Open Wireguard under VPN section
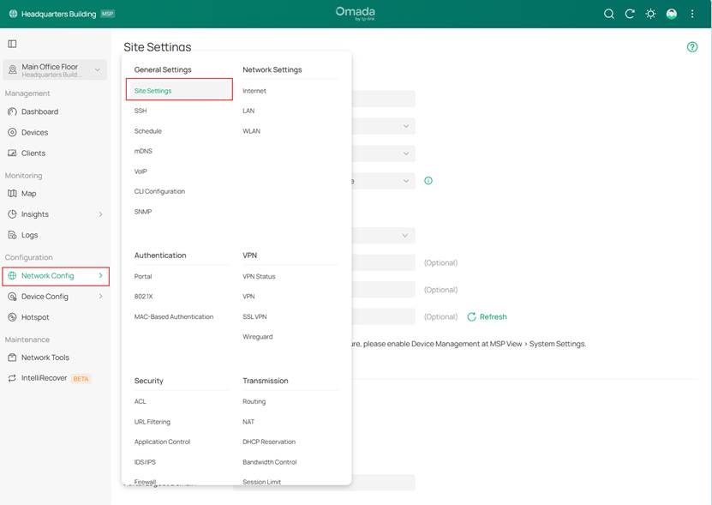The image size is (712, 505). pyautogui.click(x=257, y=337)
